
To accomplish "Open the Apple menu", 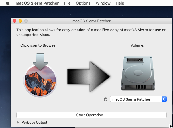I will (8, 3).
